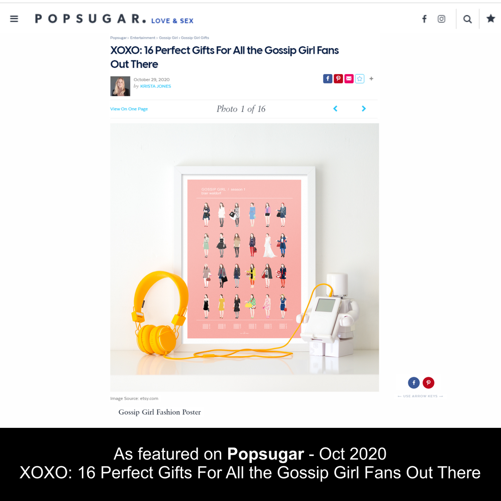Open the search magnifier icon
The height and width of the screenshot is (501, 501).
467,19
